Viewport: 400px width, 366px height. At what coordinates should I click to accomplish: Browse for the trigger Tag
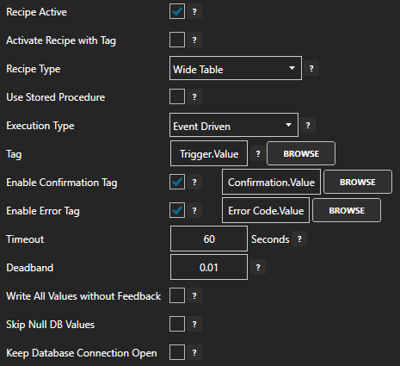[x=301, y=153]
